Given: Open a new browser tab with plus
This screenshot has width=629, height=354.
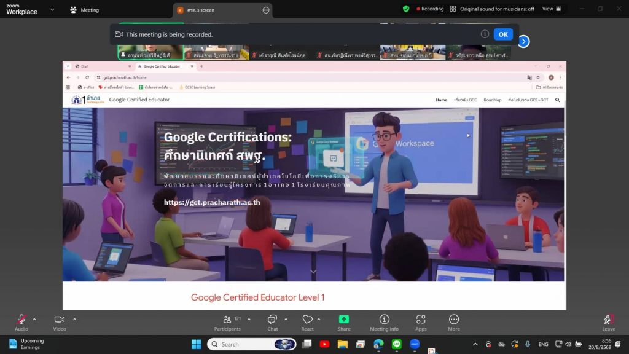Looking at the screenshot, I should point(201,66).
